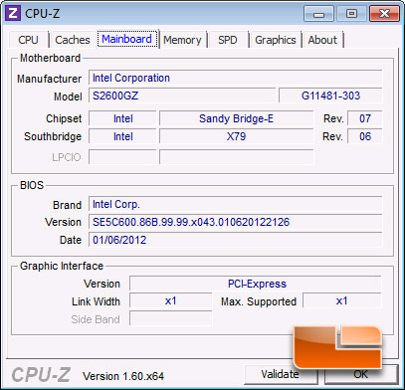Open the Caches tab
The height and width of the screenshot is (390, 405).
(x=73, y=40)
